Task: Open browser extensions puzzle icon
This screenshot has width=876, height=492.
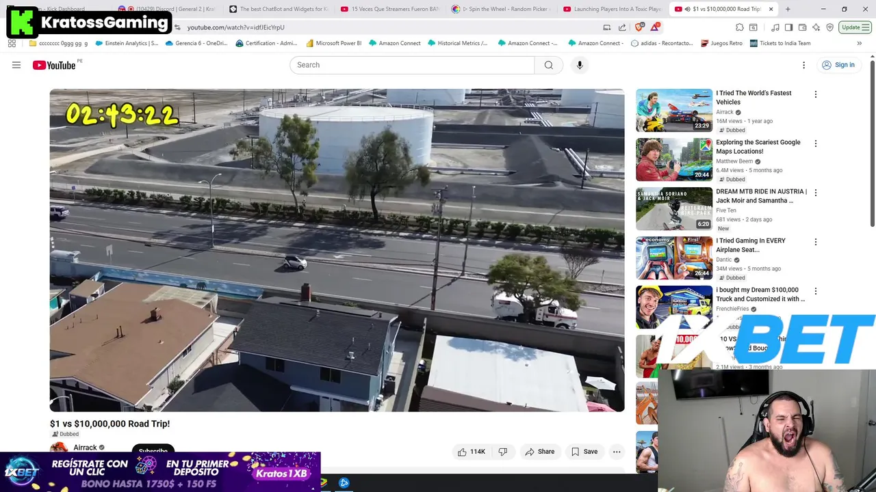Action: pos(740,27)
